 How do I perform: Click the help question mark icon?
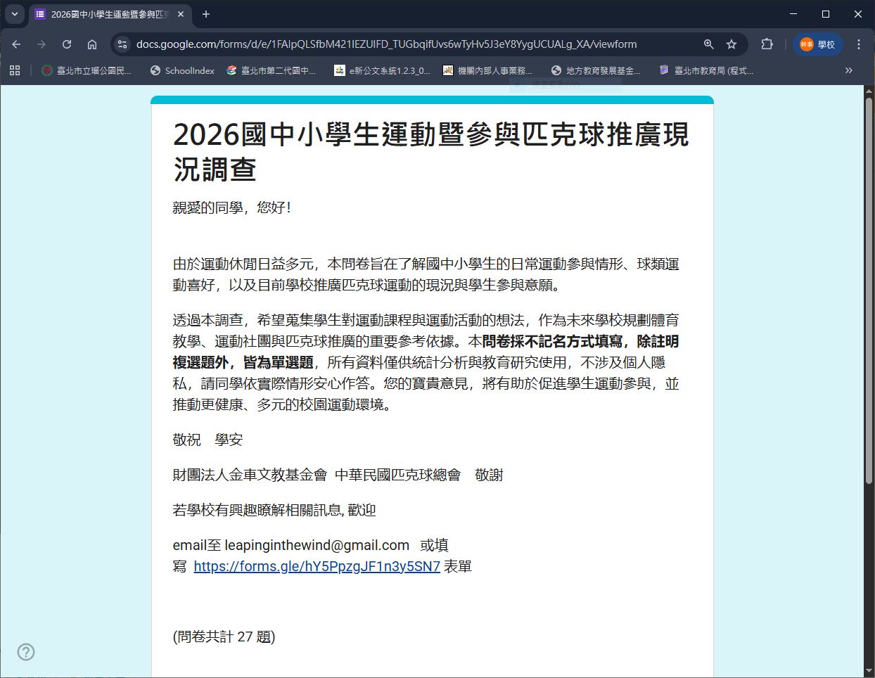[x=26, y=652]
